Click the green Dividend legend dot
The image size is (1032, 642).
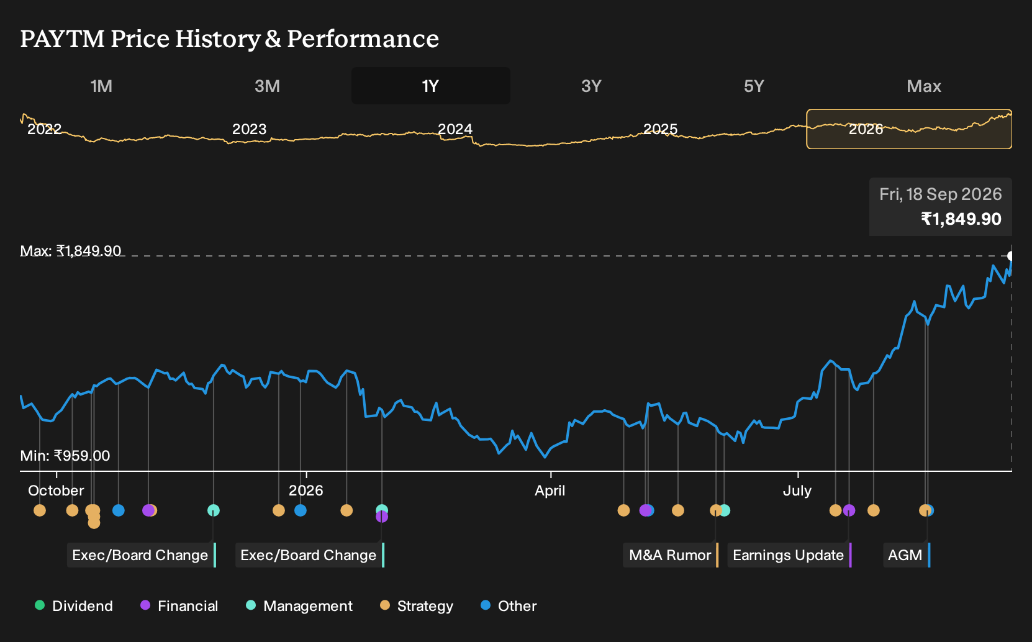pos(40,605)
